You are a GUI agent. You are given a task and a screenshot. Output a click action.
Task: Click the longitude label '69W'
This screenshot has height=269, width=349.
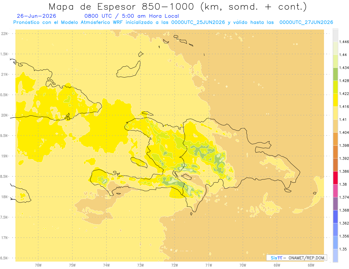pos(277,265)
